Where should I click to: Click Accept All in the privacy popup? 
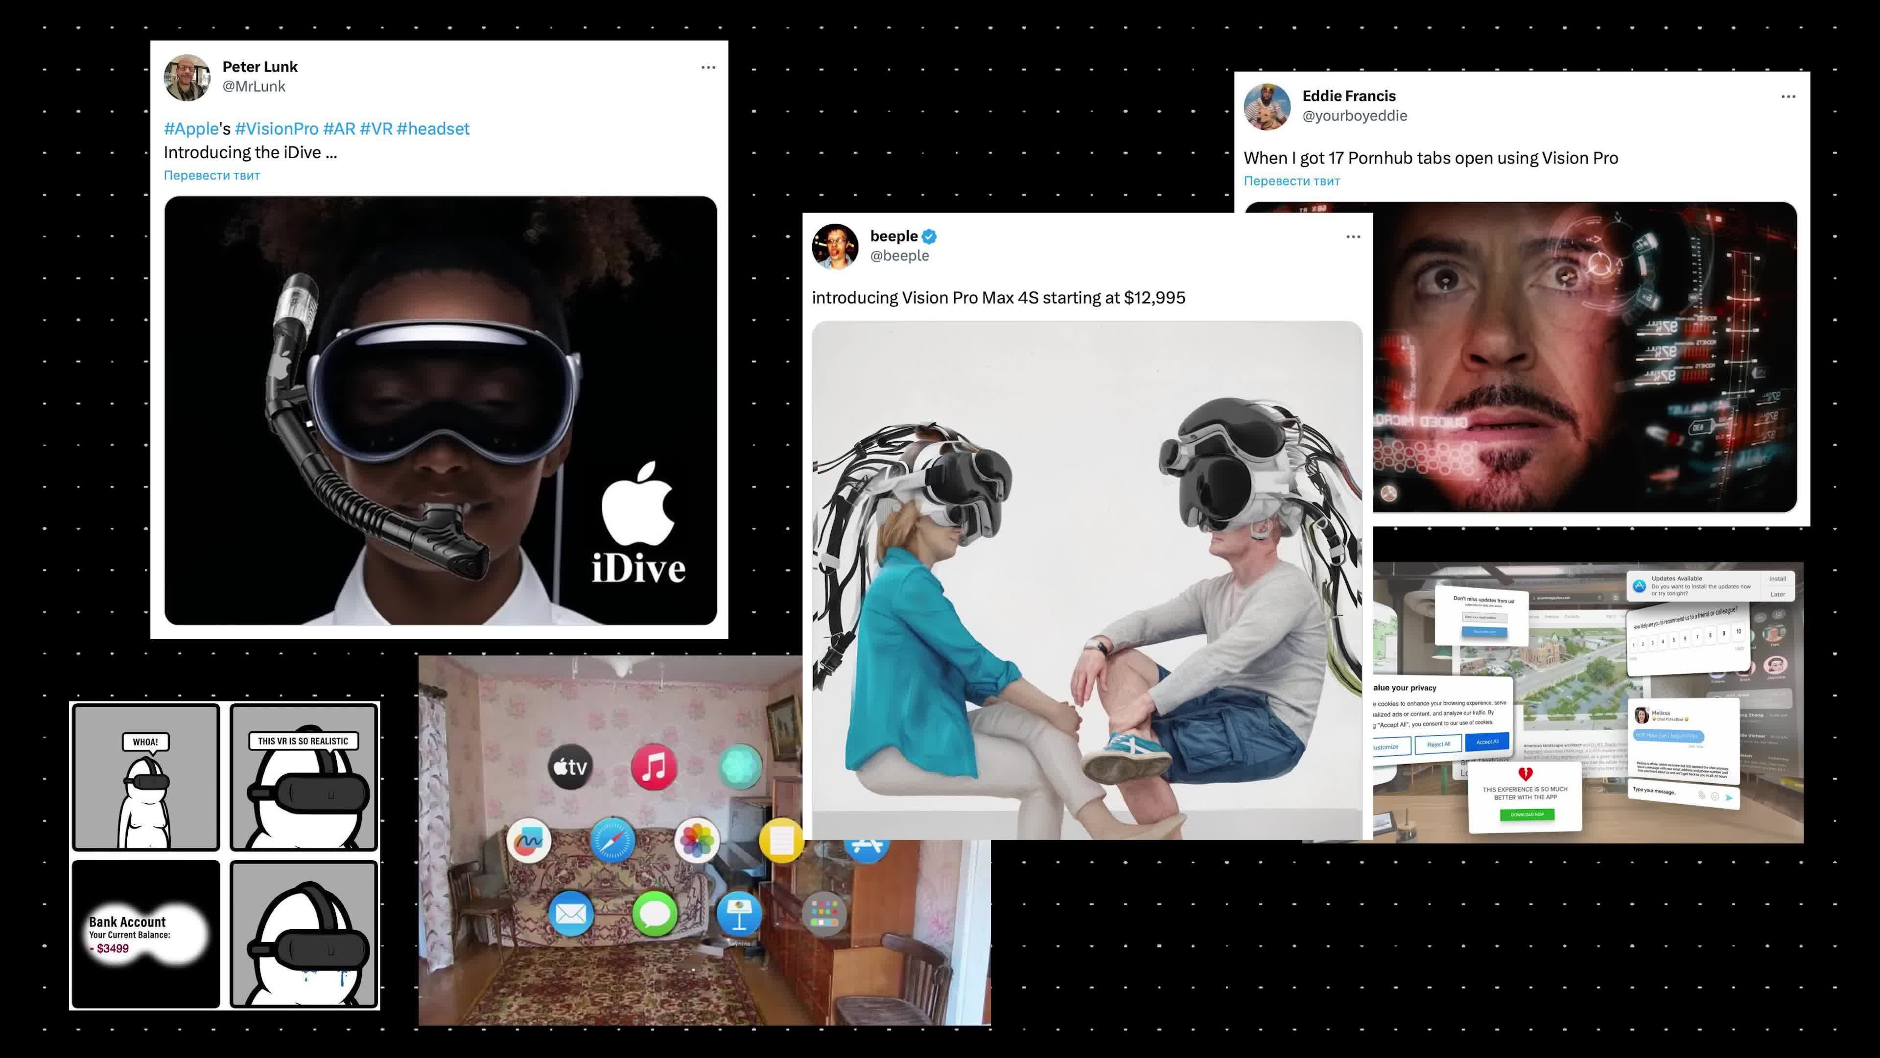(1487, 742)
